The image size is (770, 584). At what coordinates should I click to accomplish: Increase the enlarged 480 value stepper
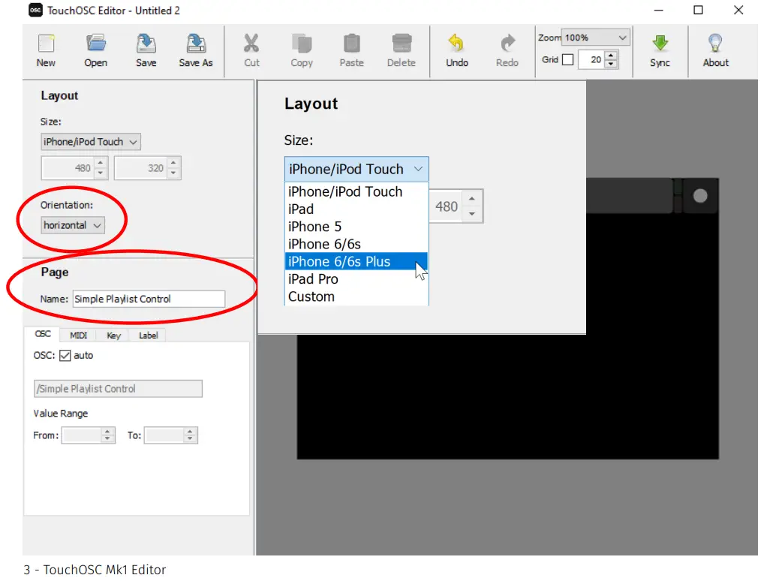(x=472, y=198)
